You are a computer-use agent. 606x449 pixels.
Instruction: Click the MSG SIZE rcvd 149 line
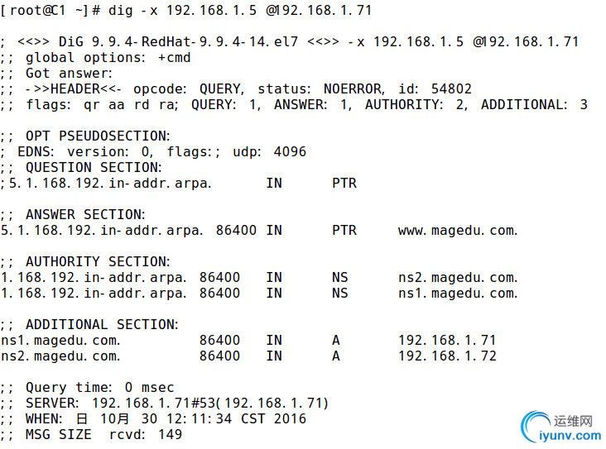pyautogui.click(x=91, y=435)
